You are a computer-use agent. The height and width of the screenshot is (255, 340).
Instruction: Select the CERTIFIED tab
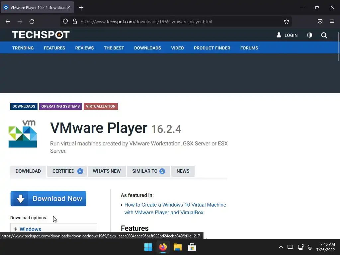(x=67, y=171)
